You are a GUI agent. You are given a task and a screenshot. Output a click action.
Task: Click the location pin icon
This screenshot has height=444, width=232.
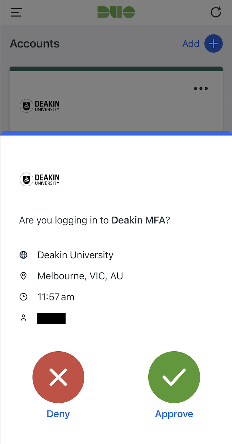23,276
